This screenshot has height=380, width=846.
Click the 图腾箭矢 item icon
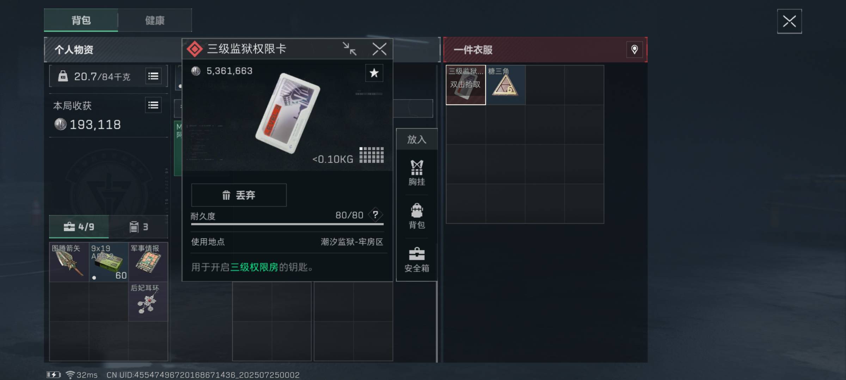69,262
